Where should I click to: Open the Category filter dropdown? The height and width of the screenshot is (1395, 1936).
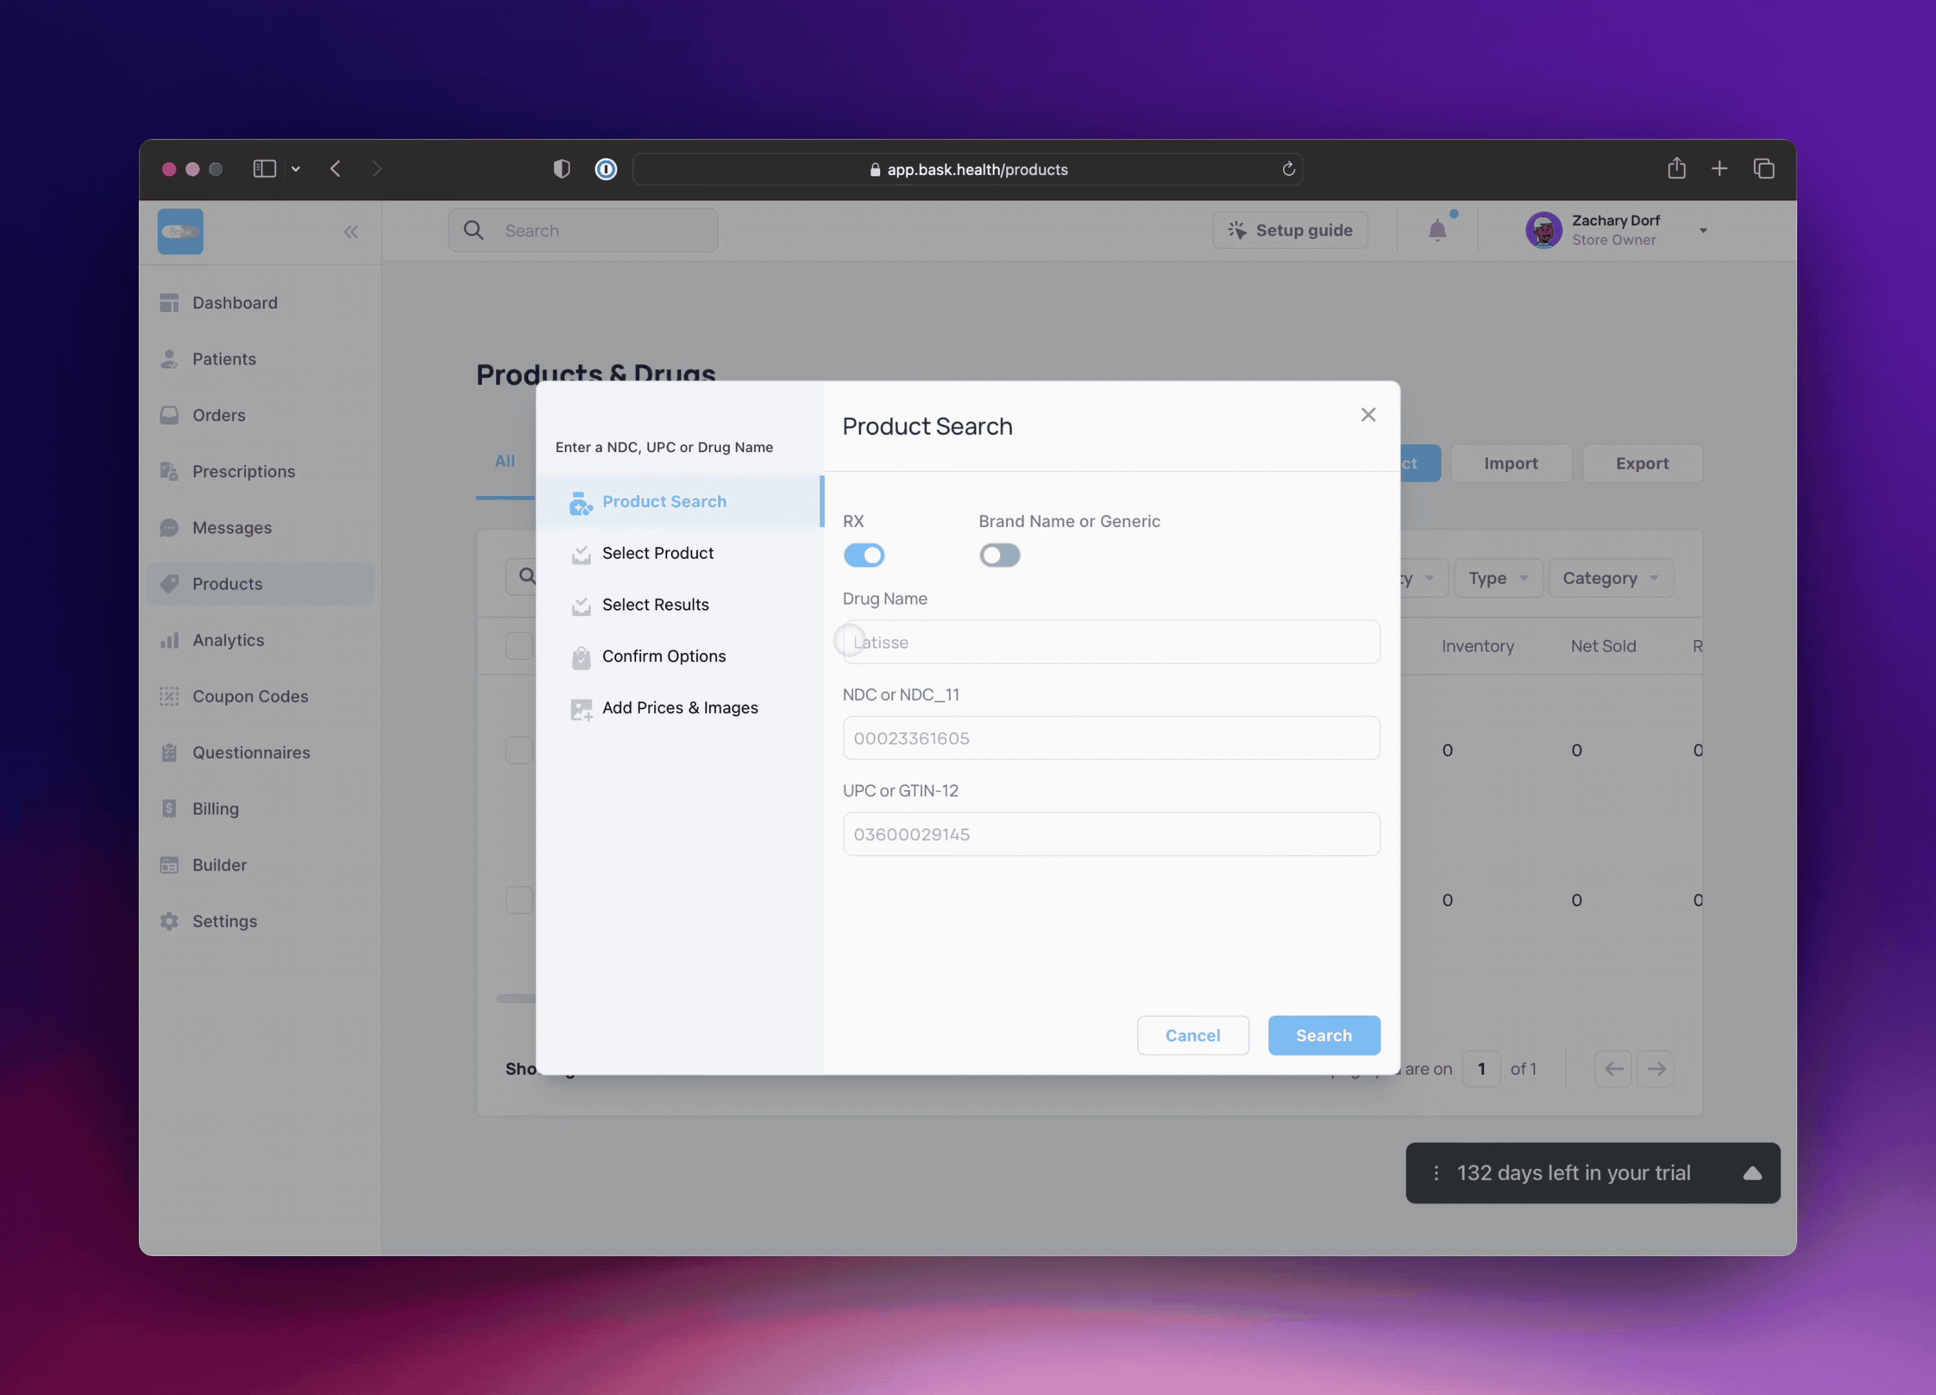[1610, 578]
